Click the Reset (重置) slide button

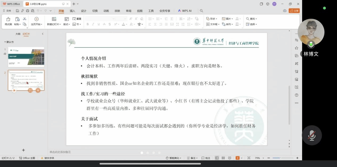pyautogui.click(x=77, y=19)
